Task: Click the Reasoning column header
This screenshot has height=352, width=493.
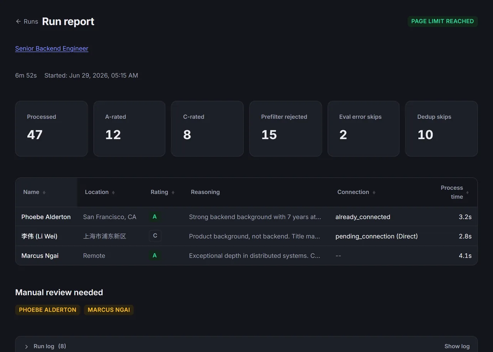Action: coord(205,192)
